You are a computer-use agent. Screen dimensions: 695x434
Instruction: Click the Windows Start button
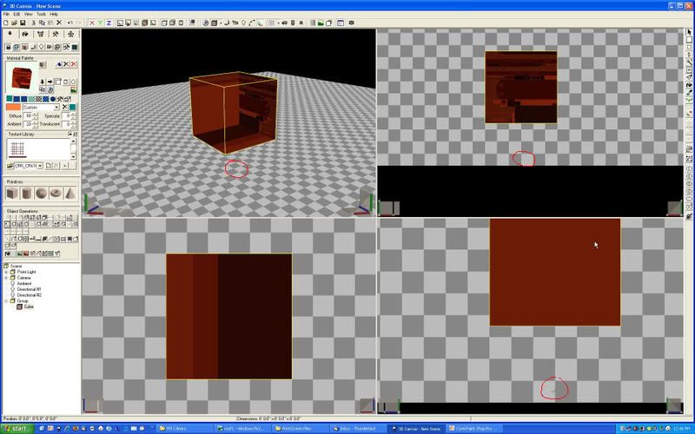17,428
